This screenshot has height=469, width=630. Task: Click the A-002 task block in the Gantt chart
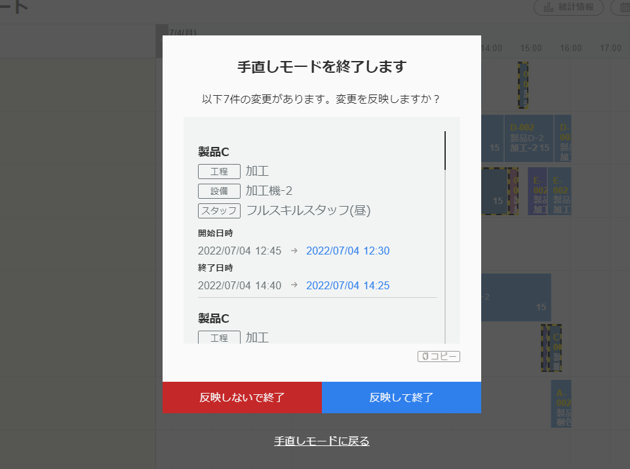click(x=561, y=404)
